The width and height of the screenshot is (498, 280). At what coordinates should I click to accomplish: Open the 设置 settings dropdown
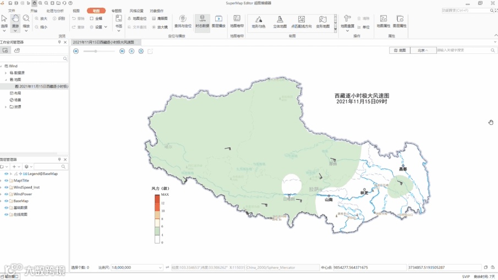(98, 27)
